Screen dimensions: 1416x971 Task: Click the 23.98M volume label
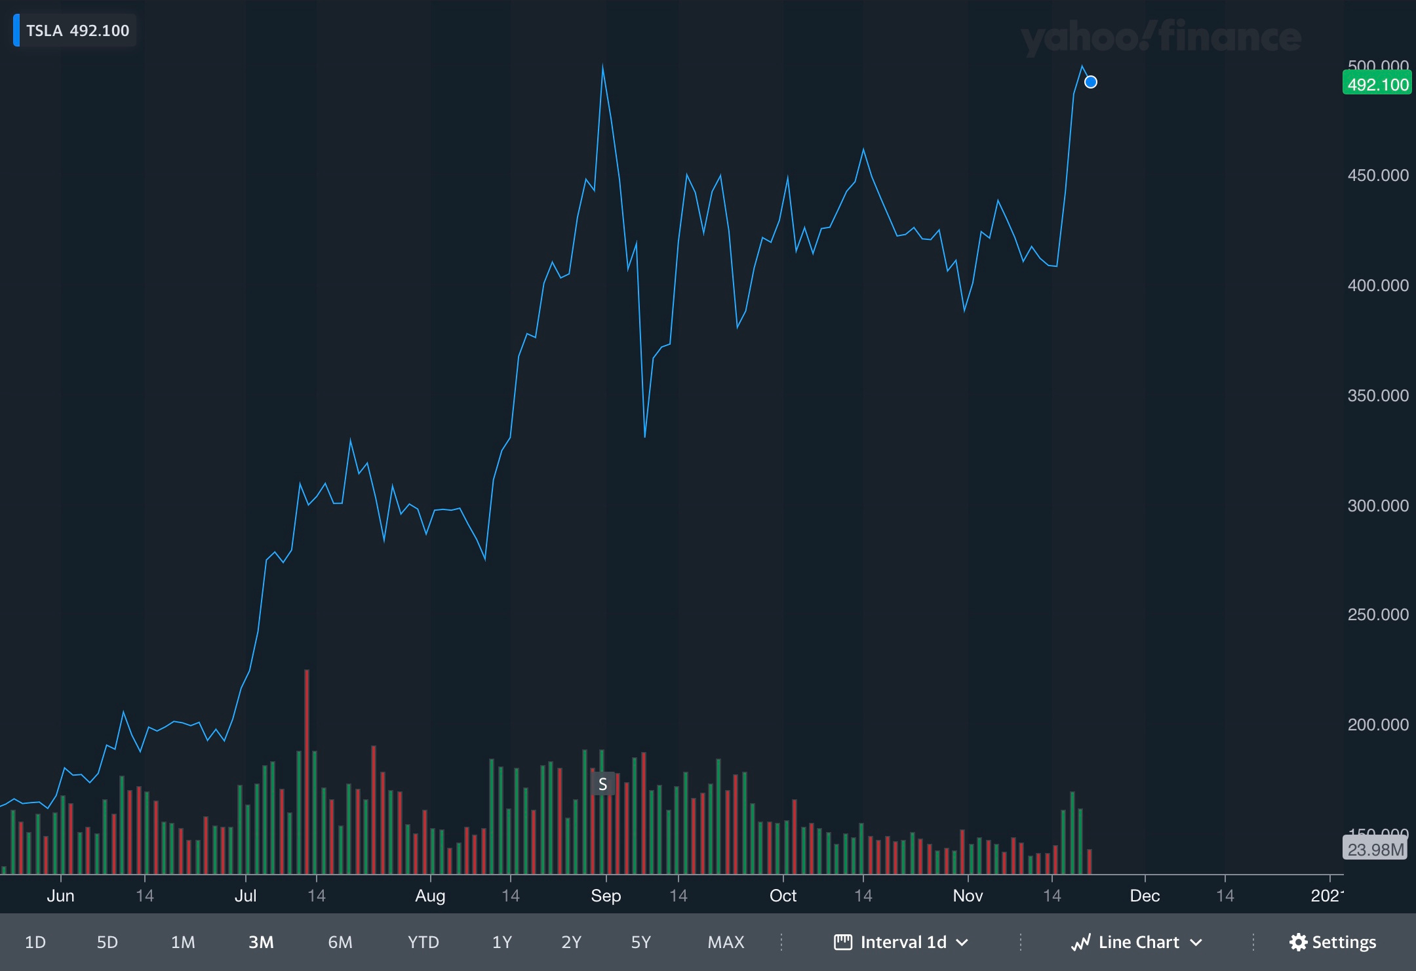click(x=1375, y=849)
